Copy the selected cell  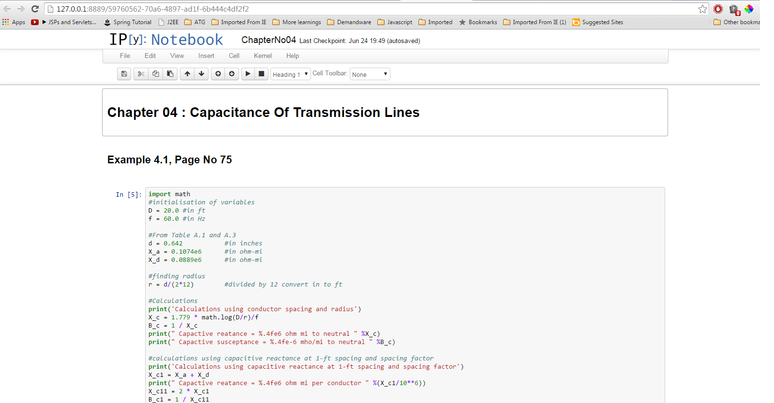155,74
